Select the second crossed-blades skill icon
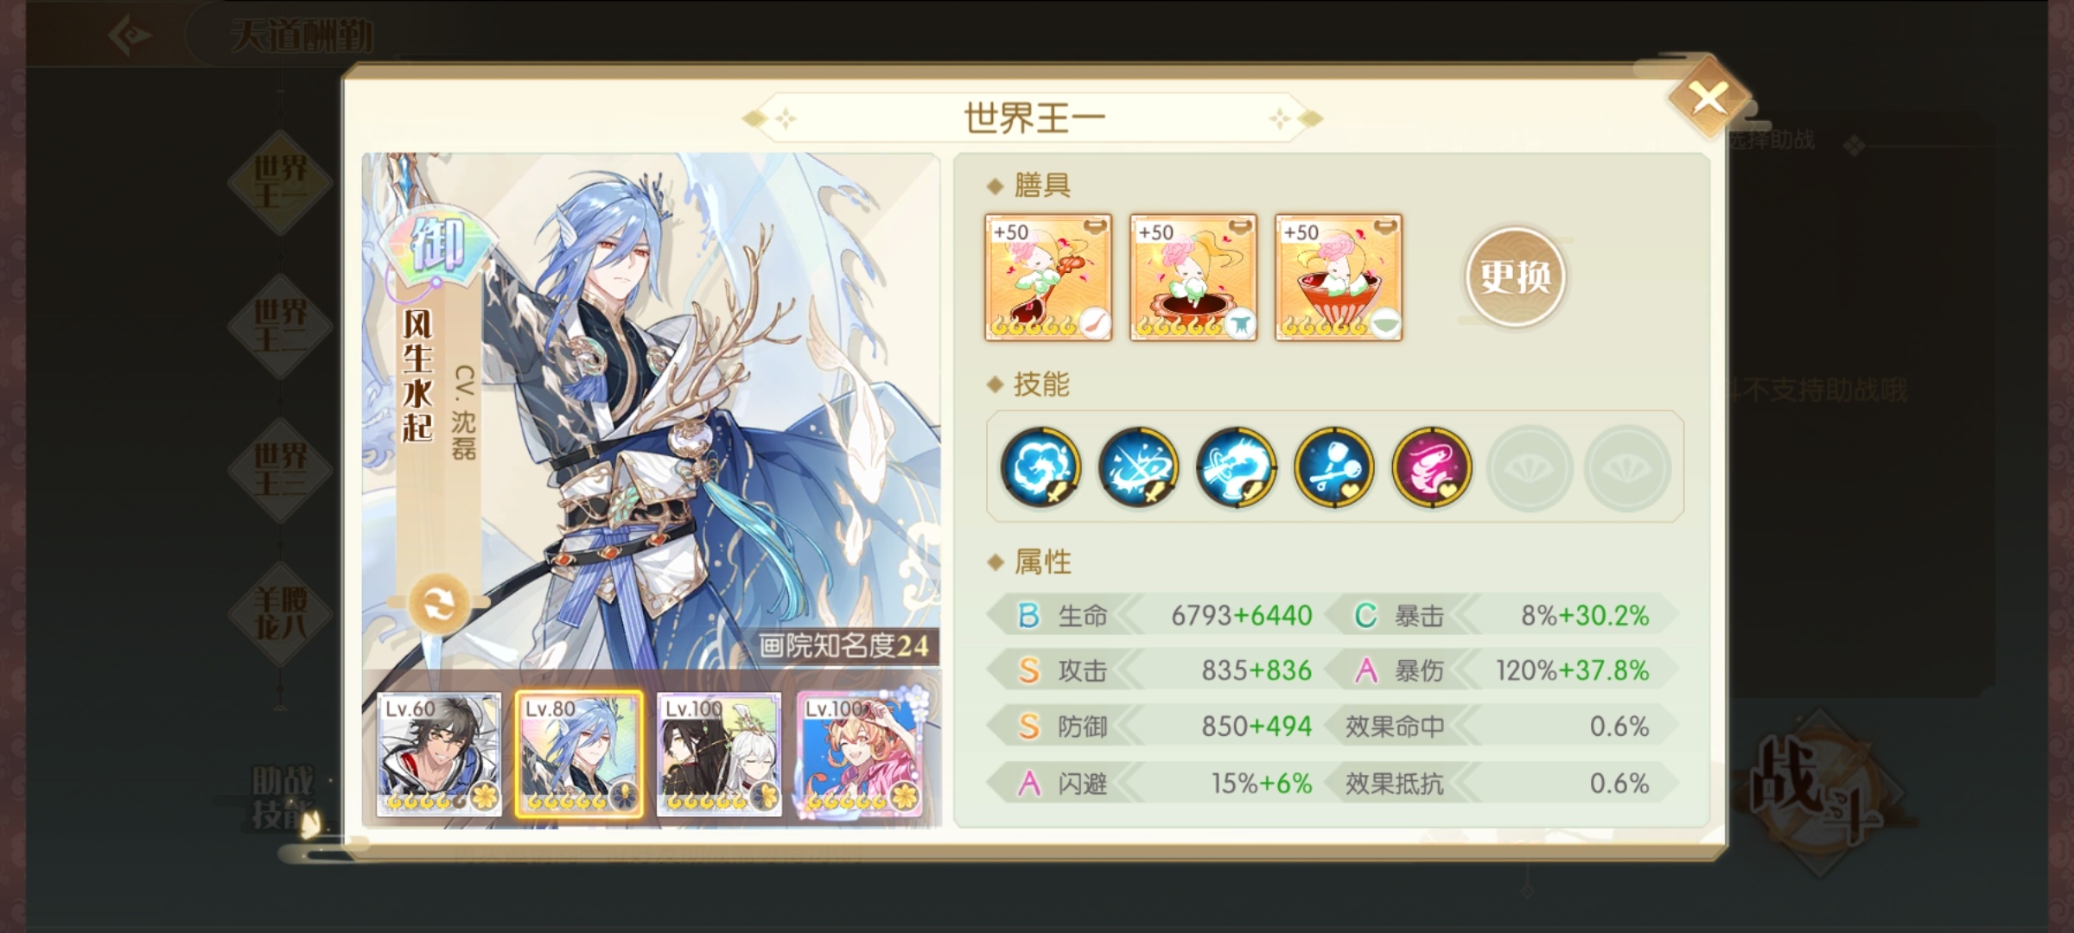 [1137, 467]
